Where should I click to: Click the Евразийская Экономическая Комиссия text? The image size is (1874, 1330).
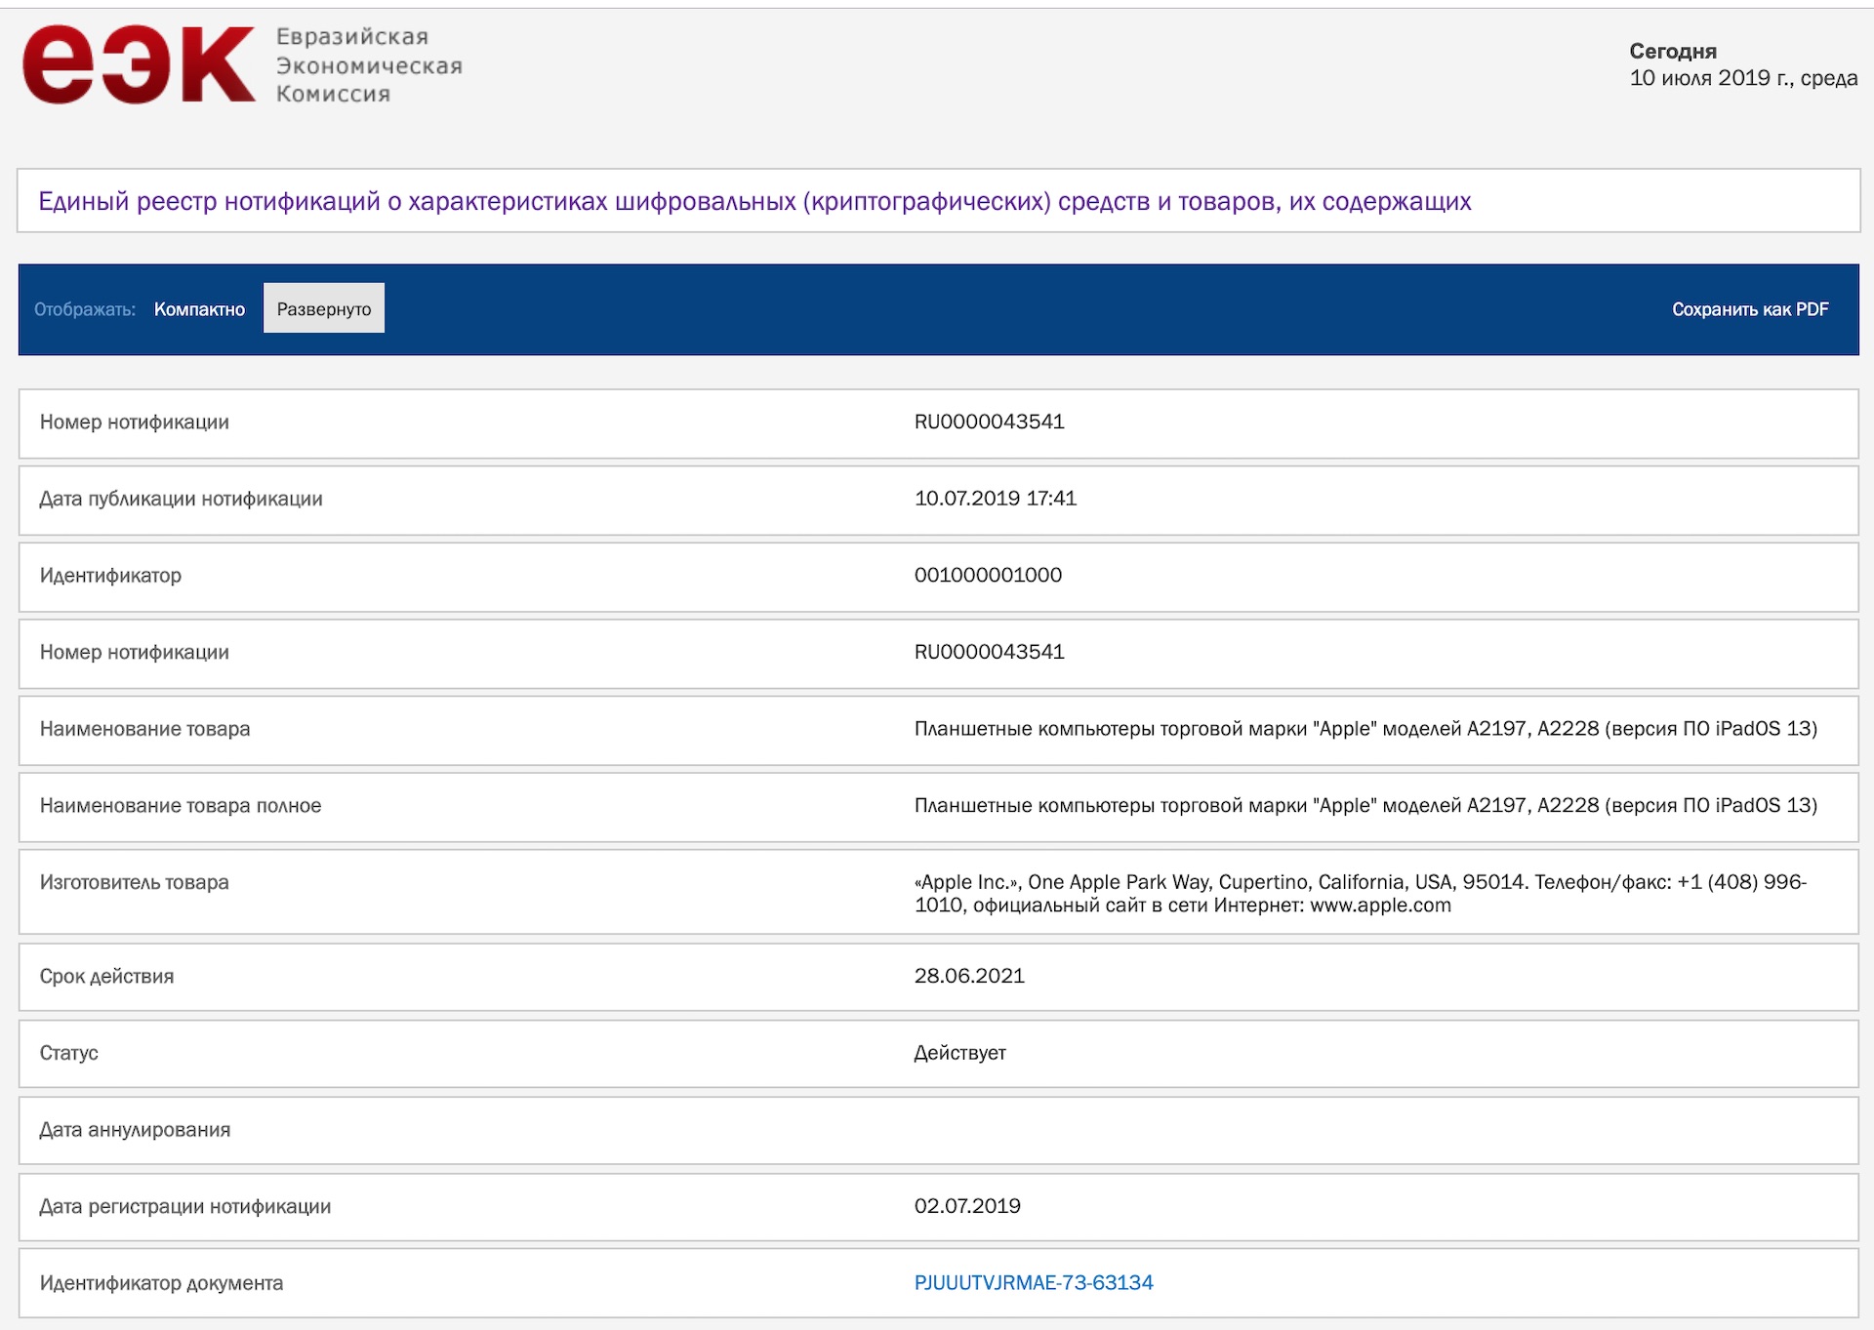pos(368,65)
